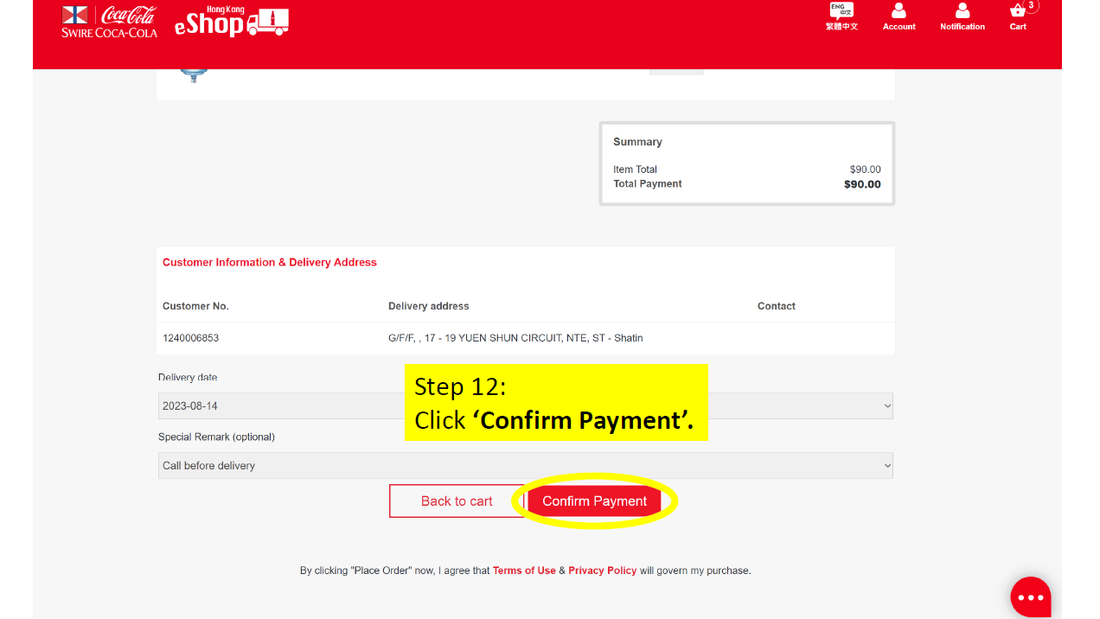Click the eShop truck logo
This screenshot has height=619, width=1100.
coord(232,22)
